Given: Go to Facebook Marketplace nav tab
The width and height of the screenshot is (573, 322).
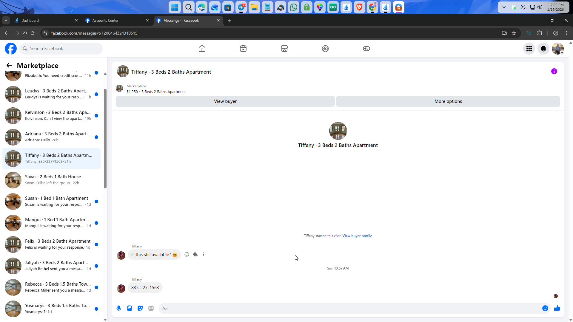Looking at the screenshot, I should (x=284, y=49).
